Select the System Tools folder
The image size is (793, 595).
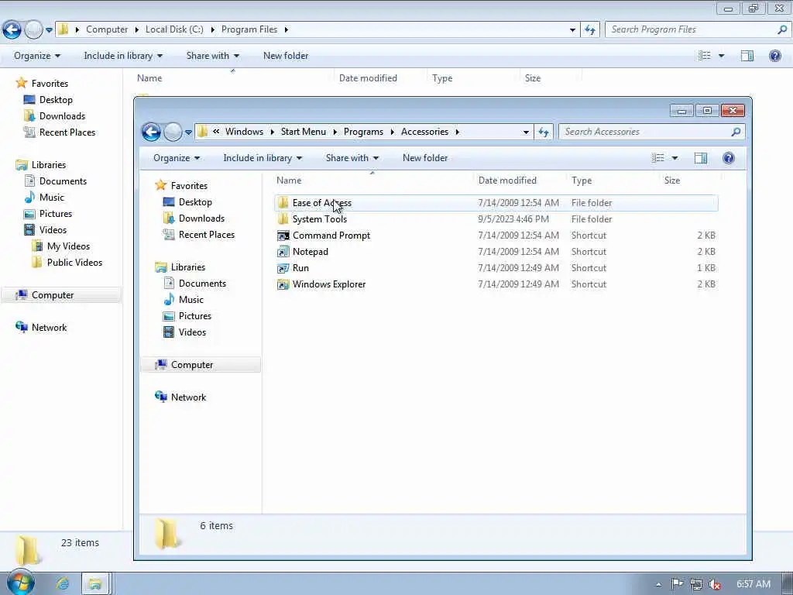[x=320, y=219]
